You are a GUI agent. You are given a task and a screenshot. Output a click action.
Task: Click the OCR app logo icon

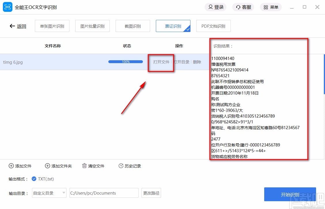(x=7, y=7)
